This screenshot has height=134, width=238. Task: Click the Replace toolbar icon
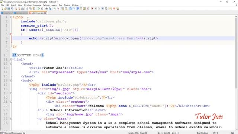(50, 9)
